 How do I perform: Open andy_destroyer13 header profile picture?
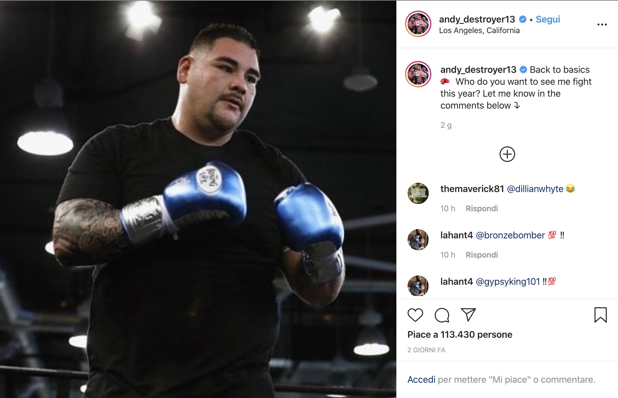(x=418, y=24)
